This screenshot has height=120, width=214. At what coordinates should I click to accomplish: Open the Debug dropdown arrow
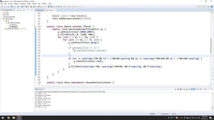[x=20, y=7]
